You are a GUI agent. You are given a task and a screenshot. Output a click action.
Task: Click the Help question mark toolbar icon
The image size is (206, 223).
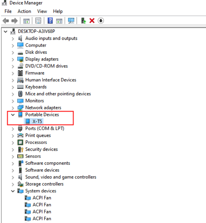point(50,21)
